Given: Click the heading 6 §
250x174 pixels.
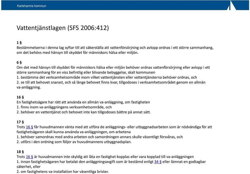Looking at the screenshot, I should [x=19, y=62].
